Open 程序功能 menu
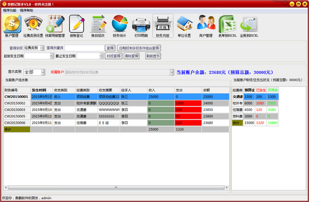The width and height of the screenshot is (309, 202). pos(9,10)
